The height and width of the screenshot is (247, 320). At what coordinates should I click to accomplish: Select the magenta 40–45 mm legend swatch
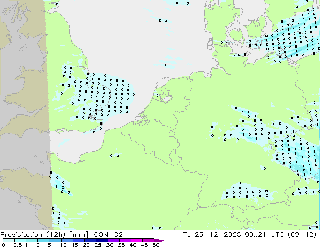[137, 240]
